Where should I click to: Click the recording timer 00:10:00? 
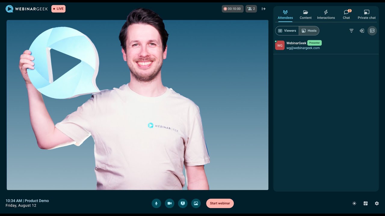tap(233, 9)
